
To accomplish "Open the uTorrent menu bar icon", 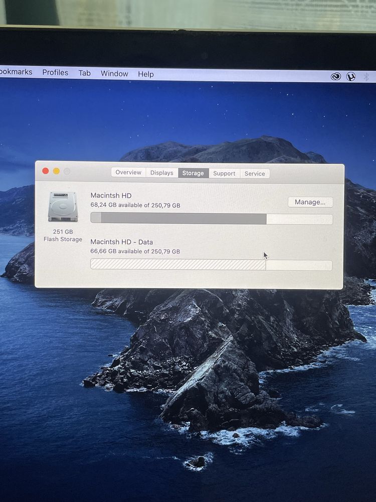I will click(x=351, y=76).
